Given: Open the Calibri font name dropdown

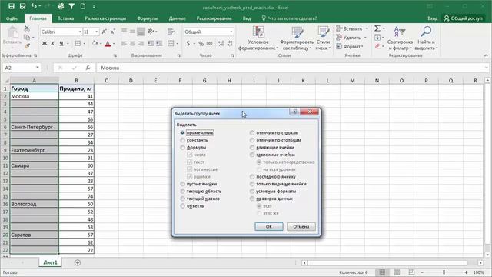Looking at the screenshot, I should (x=80, y=32).
